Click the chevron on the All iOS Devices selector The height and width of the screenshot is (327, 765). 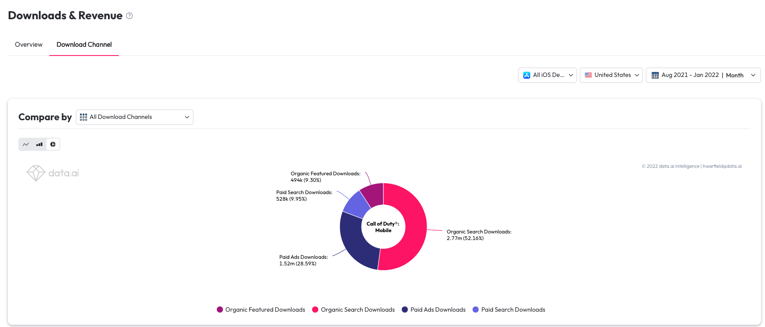click(571, 75)
